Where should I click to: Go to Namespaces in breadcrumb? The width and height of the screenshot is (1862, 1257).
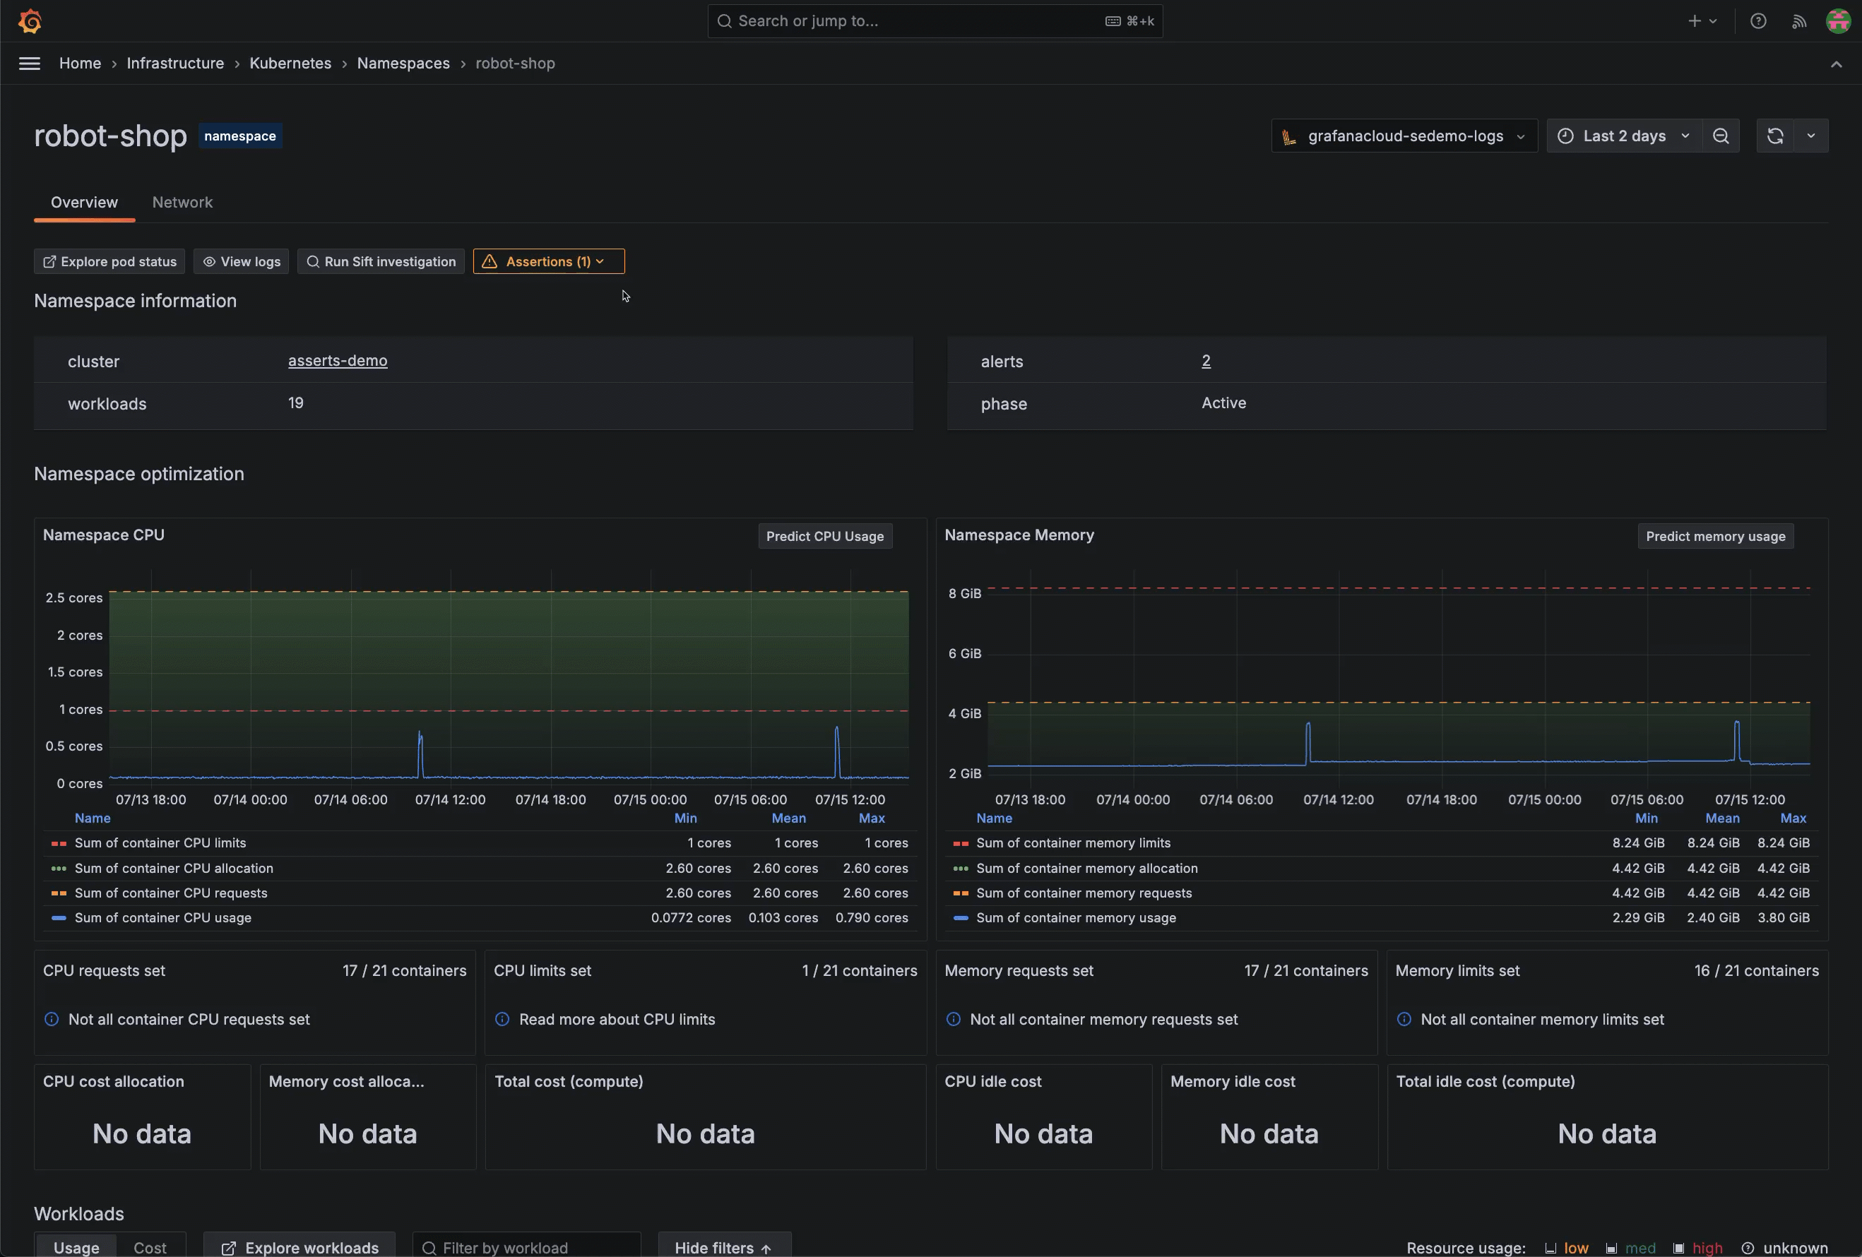click(403, 64)
